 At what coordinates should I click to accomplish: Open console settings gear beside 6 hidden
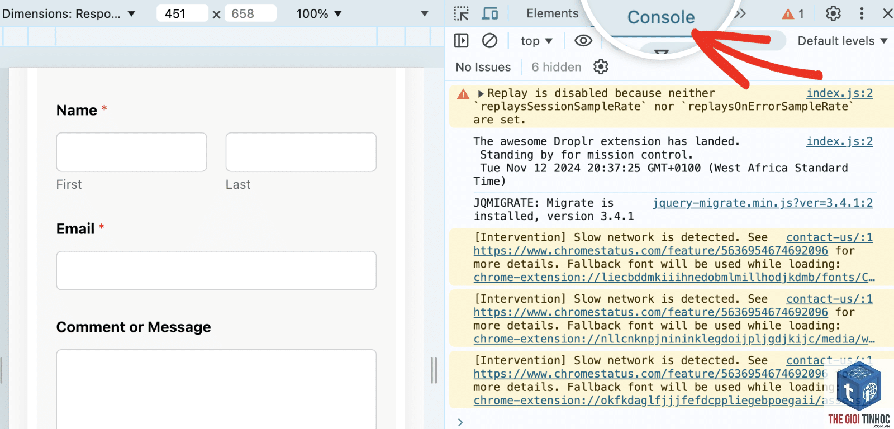(601, 67)
